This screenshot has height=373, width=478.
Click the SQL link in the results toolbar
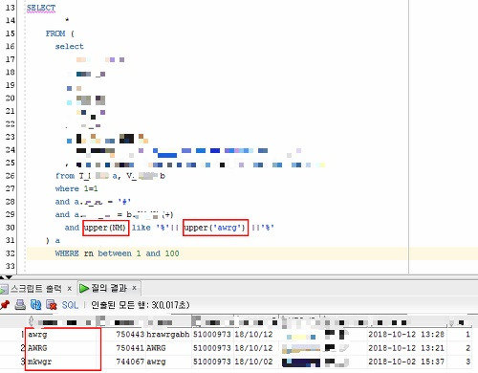pos(70,305)
